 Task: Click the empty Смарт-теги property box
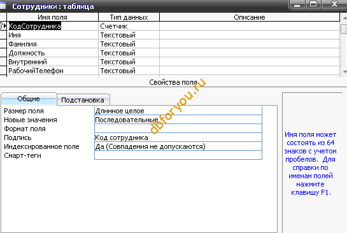(178, 155)
